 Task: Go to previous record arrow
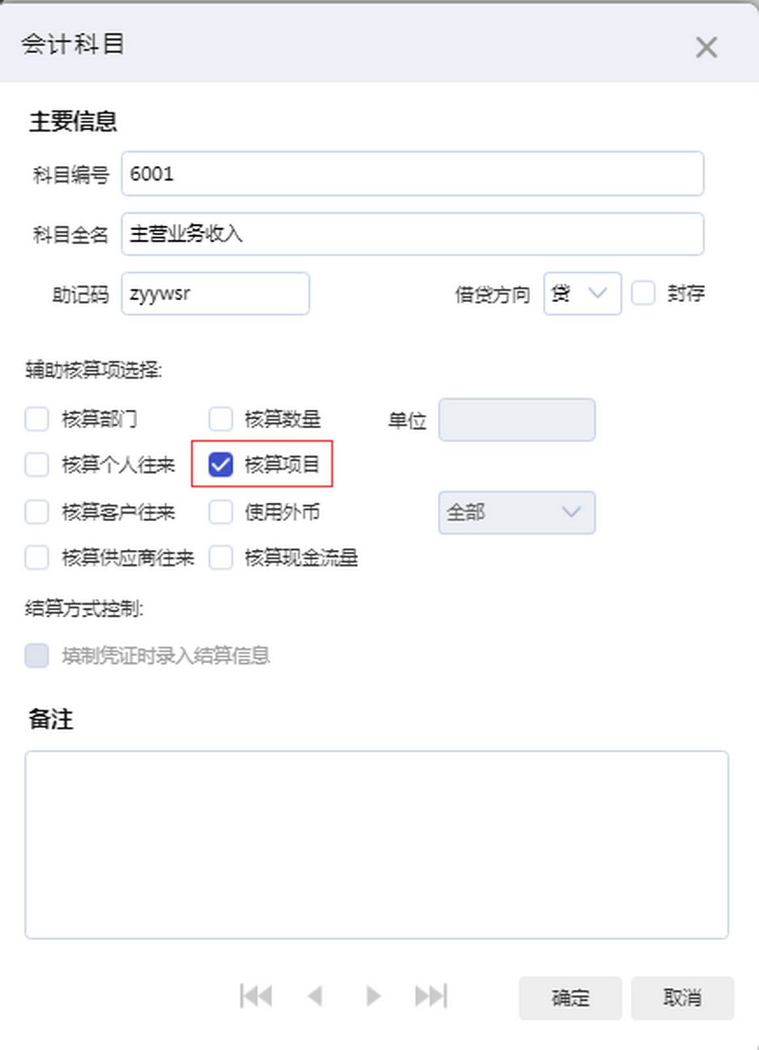(315, 996)
